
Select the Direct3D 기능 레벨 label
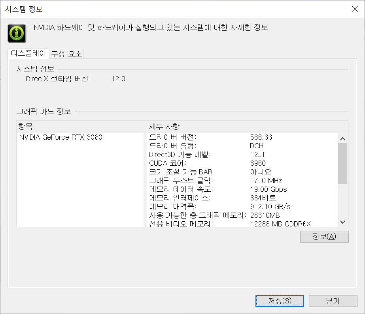pos(180,155)
